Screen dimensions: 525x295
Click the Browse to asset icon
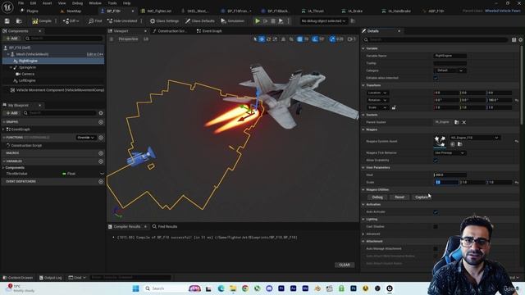(x=19, y=20)
